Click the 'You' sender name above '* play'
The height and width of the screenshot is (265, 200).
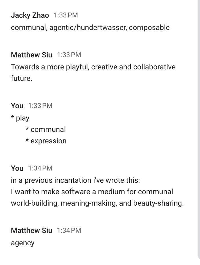(17, 106)
